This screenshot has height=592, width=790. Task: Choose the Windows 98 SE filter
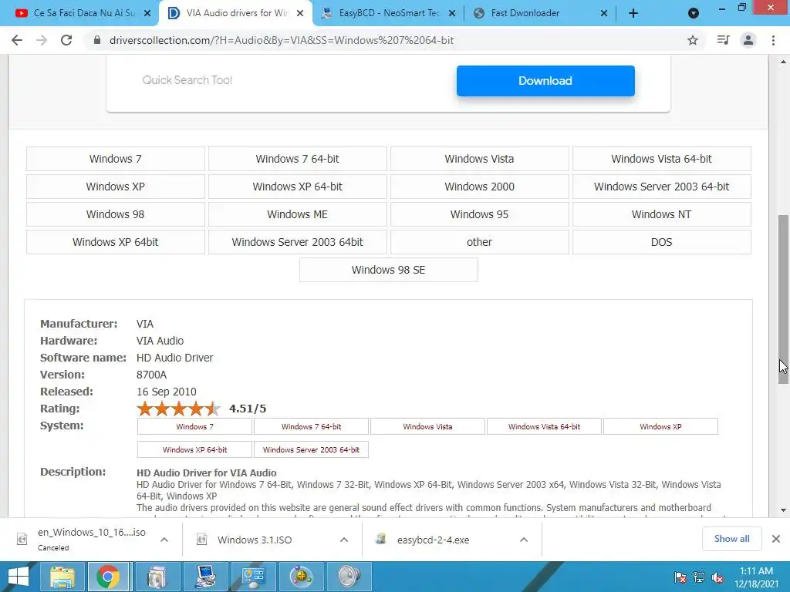(x=389, y=270)
